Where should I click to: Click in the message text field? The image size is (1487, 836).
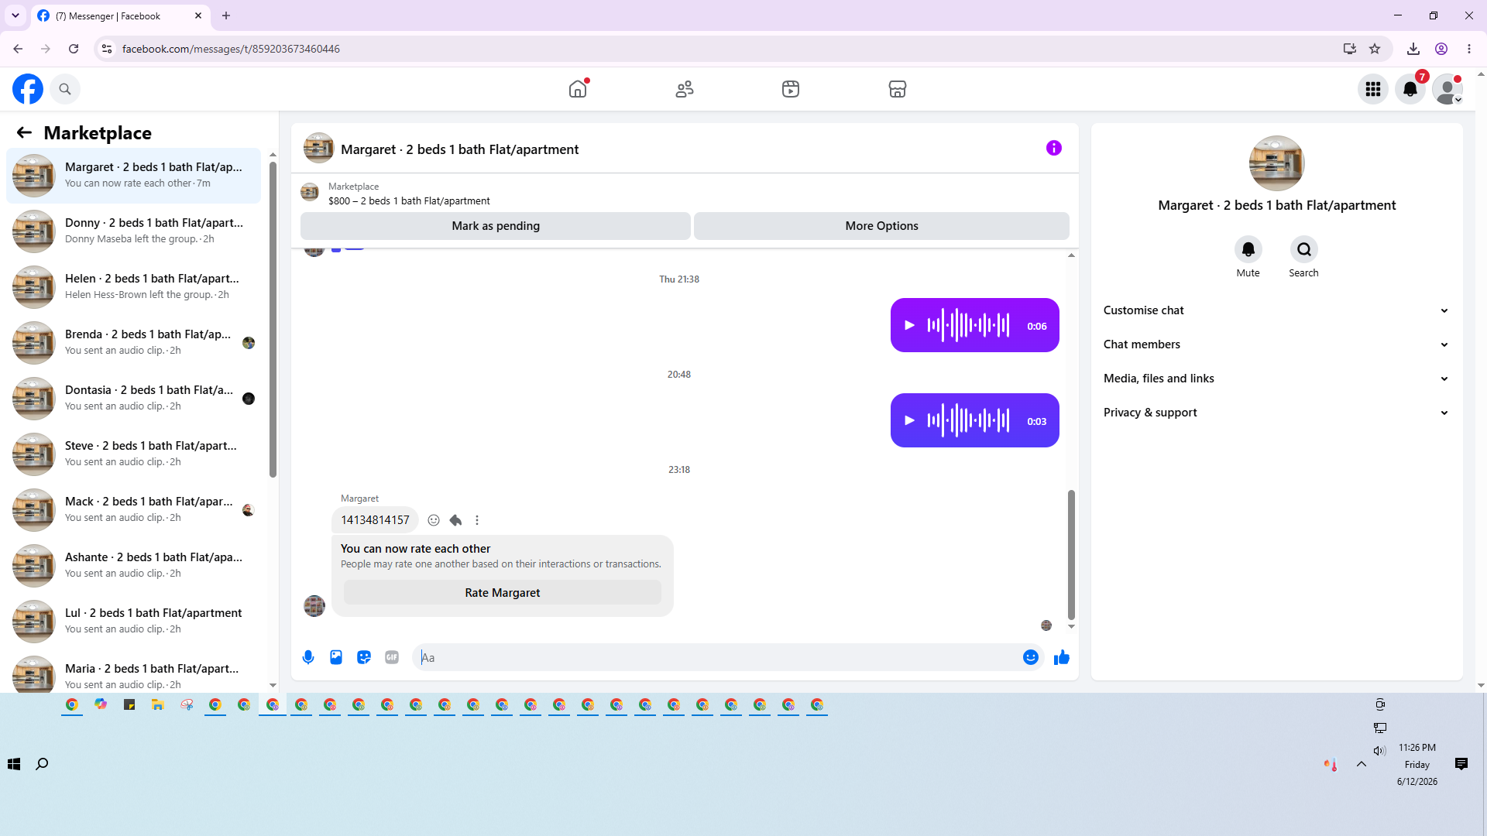[x=719, y=657]
